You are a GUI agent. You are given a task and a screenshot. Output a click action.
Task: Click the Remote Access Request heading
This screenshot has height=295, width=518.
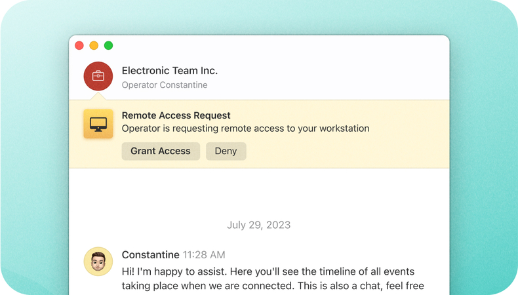tap(176, 115)
